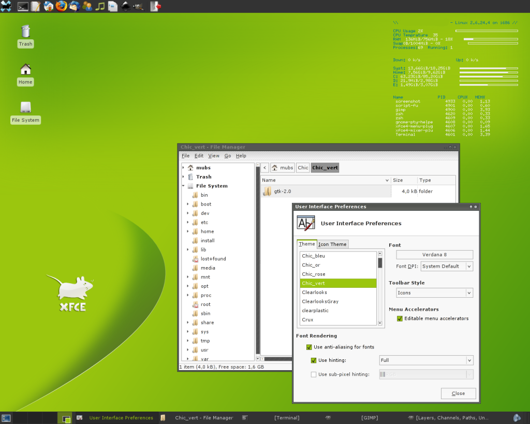Screen dimensions: 530x424
Task: Expand the usr folder in tree
Action: point(188,350)
